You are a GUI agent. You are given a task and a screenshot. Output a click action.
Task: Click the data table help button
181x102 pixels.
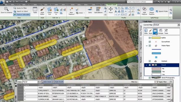click(171, 82)
